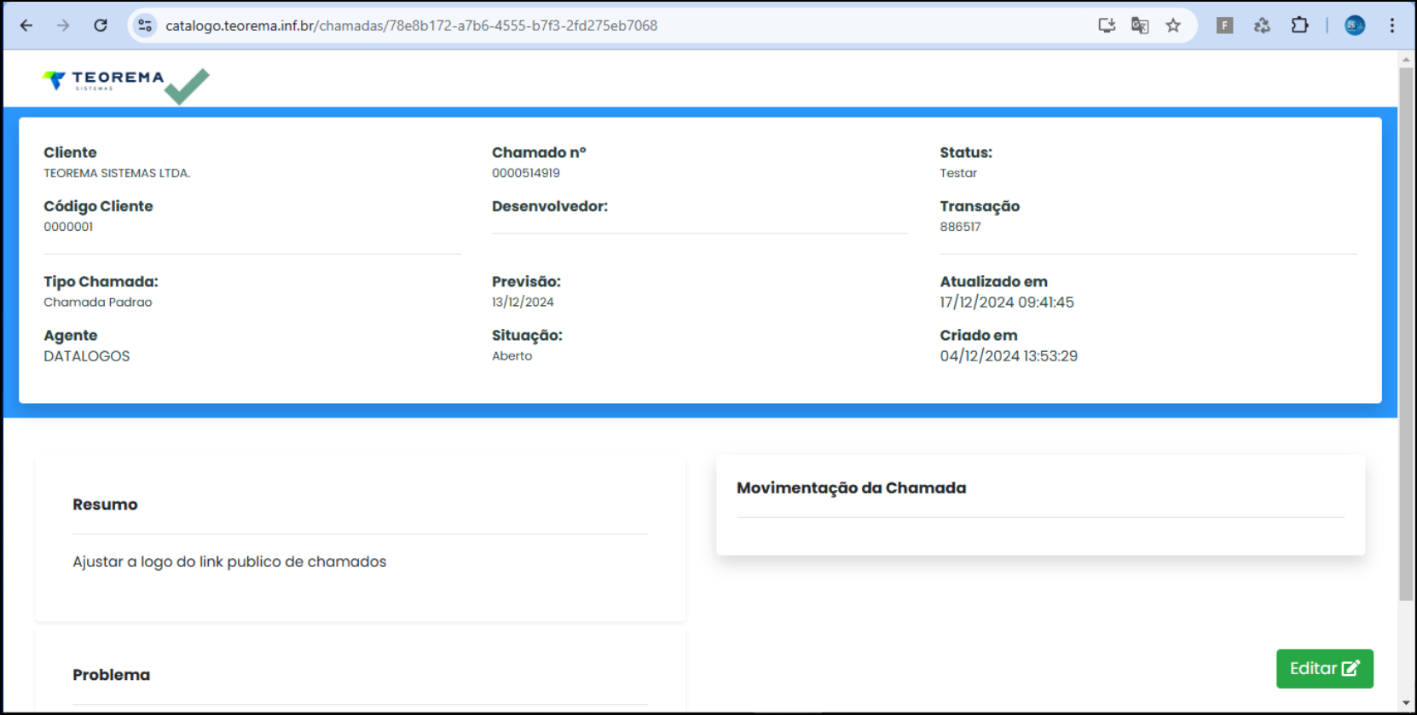
Task: Click scrollbar up arrow
Action: click(1406, 60)
